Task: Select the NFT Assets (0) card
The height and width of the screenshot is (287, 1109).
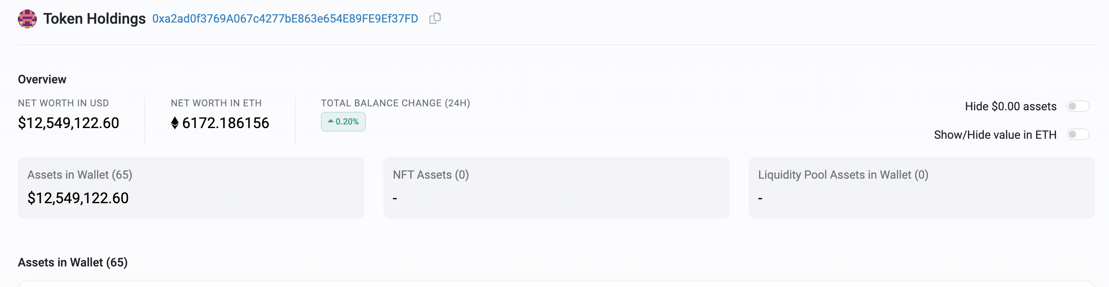Action: point(556,187)
